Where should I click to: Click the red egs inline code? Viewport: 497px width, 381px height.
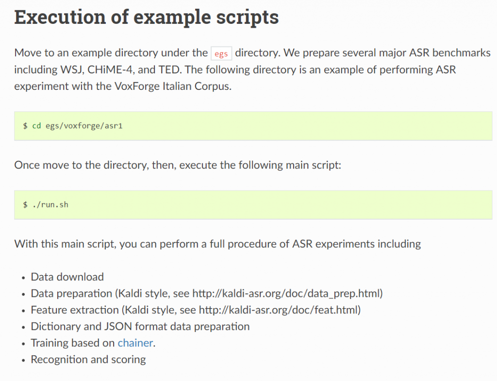(221, 53)
